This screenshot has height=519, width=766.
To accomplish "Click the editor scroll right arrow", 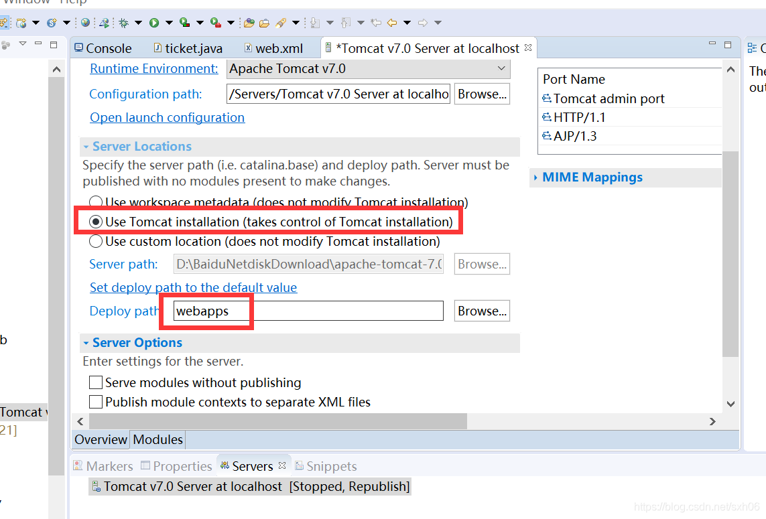I will click(712, 421).
